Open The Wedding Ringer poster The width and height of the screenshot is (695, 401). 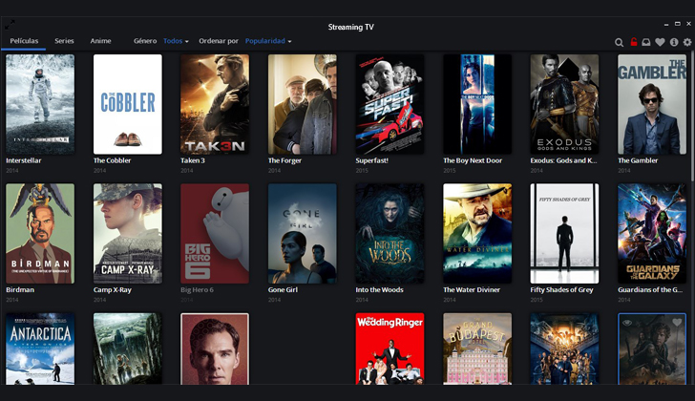(390, 349)
